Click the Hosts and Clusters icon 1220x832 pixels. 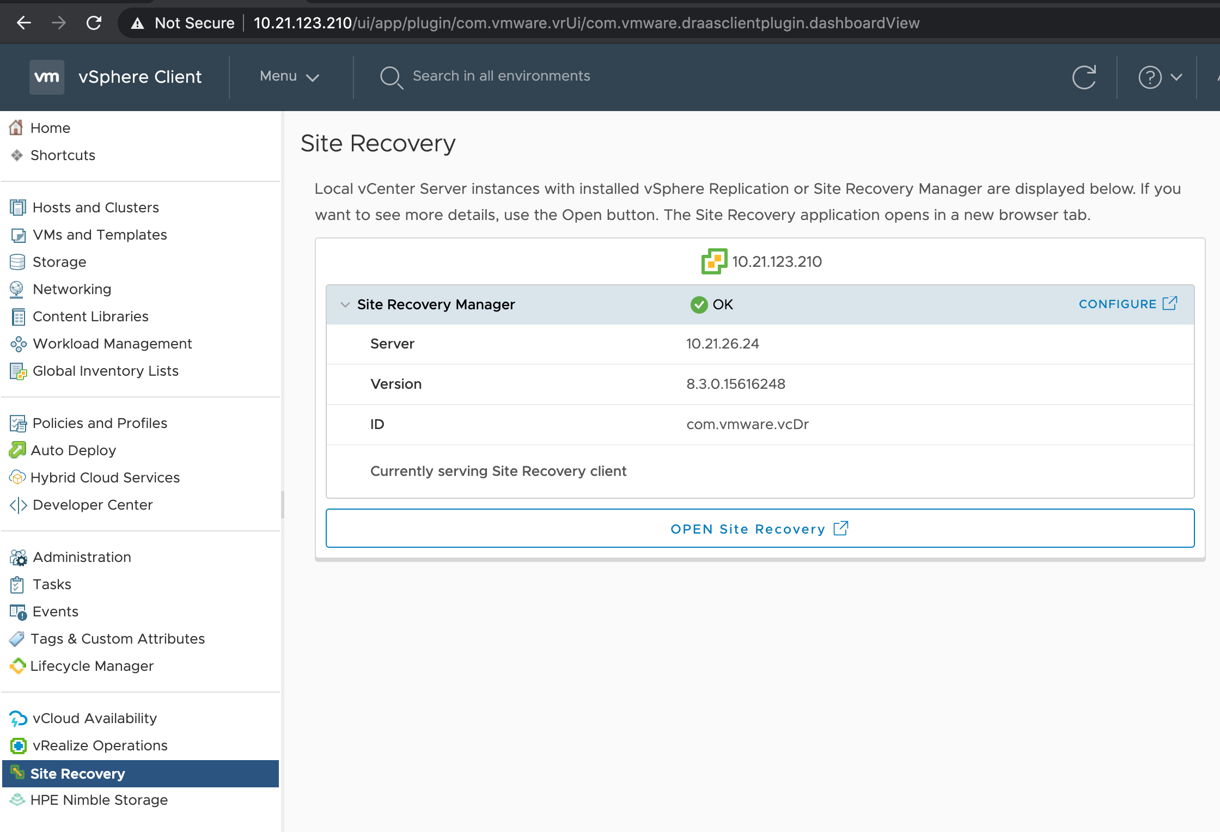point(18,207)
